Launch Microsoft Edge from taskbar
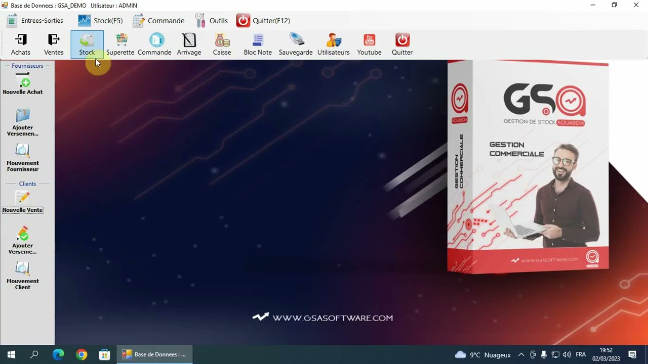This screenshot has height=364, width=648. pos(58,354)
